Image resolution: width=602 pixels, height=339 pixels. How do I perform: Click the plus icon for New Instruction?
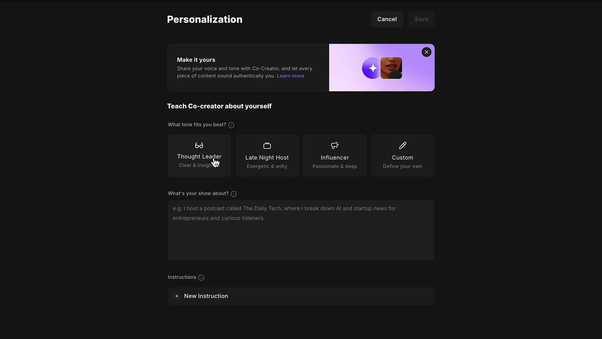click(x=177, y=296)
